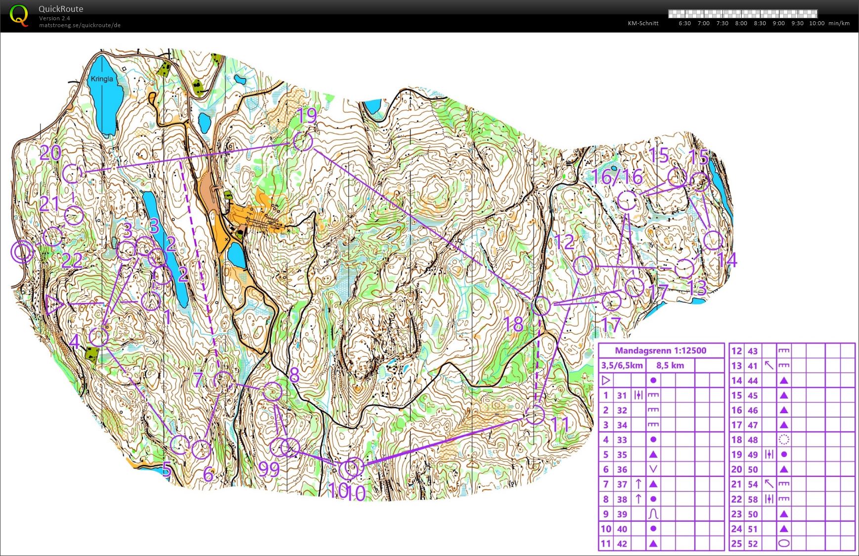Click the Mandagsrenn 1:12500 table header
The height and width of the screenshot is (556, 859).
[661, 350]
